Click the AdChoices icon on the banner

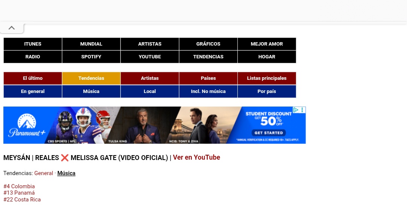click(x=296, y=110)
